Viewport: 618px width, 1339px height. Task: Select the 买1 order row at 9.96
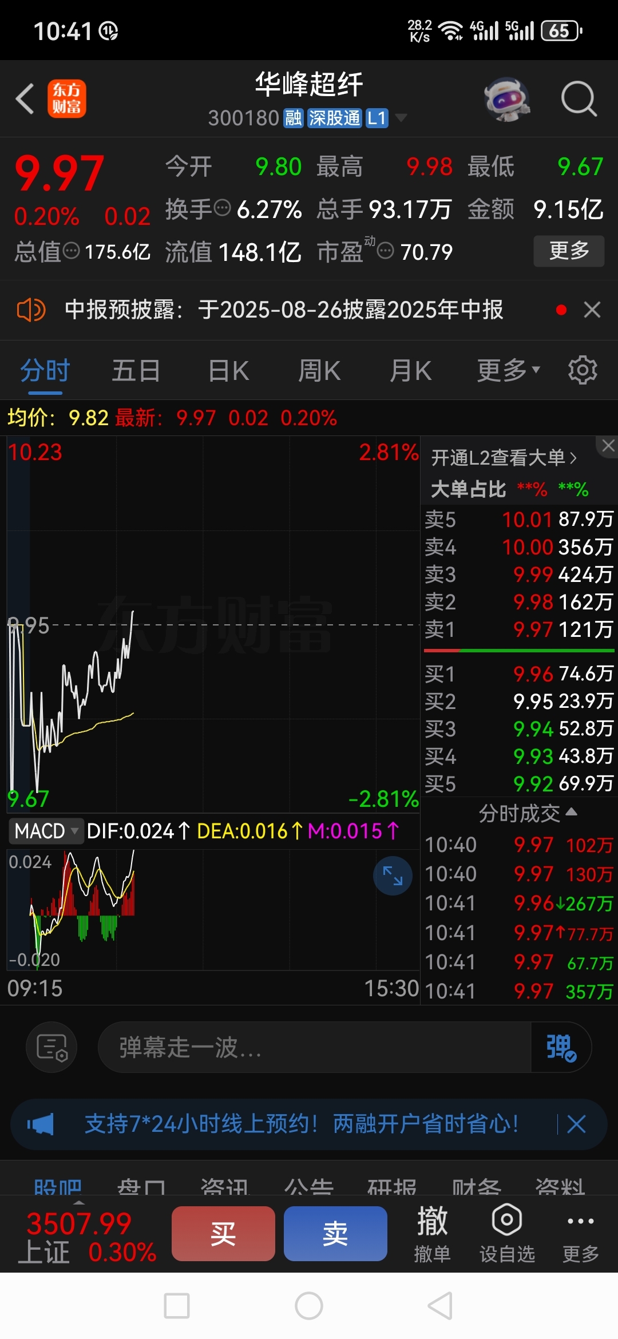pos(519,674)
